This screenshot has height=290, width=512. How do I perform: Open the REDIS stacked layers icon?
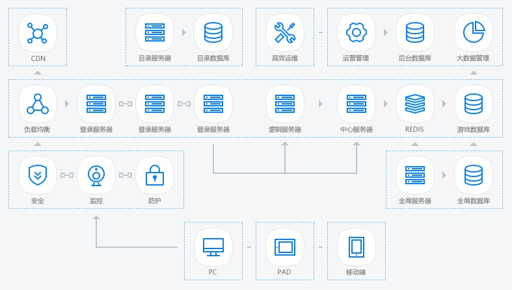415,104
